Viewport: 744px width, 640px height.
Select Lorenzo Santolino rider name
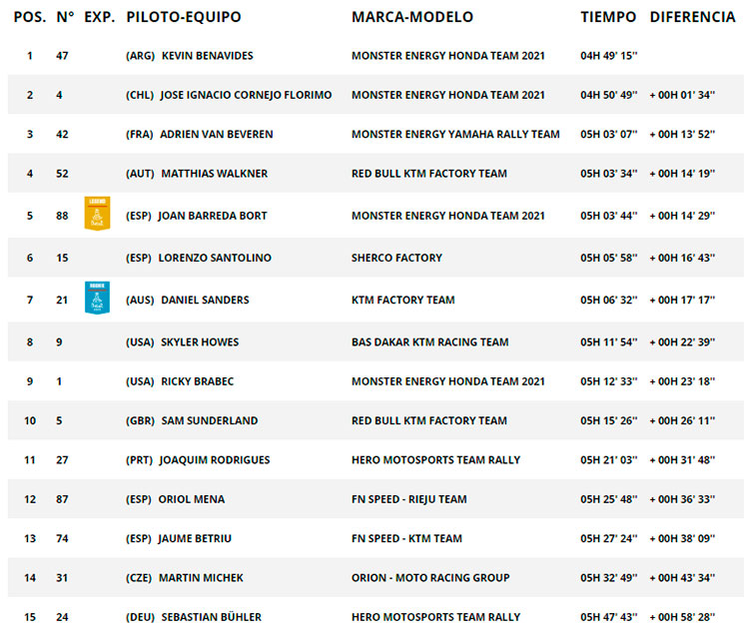(x=215, y=258)
